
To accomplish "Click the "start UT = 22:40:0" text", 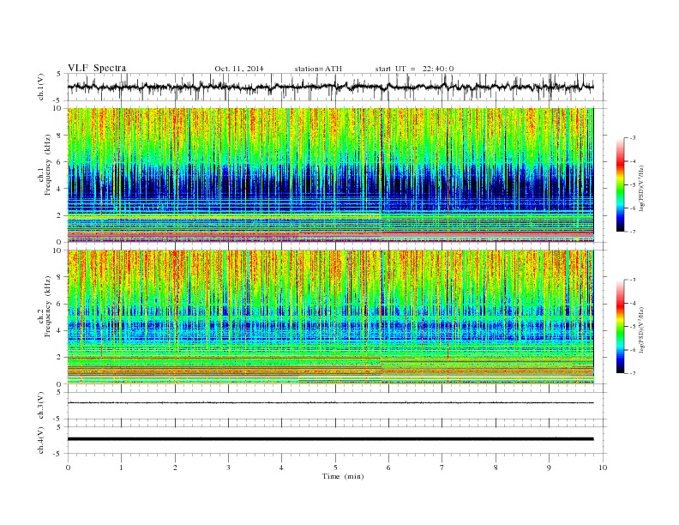I will tap(414, 69).
